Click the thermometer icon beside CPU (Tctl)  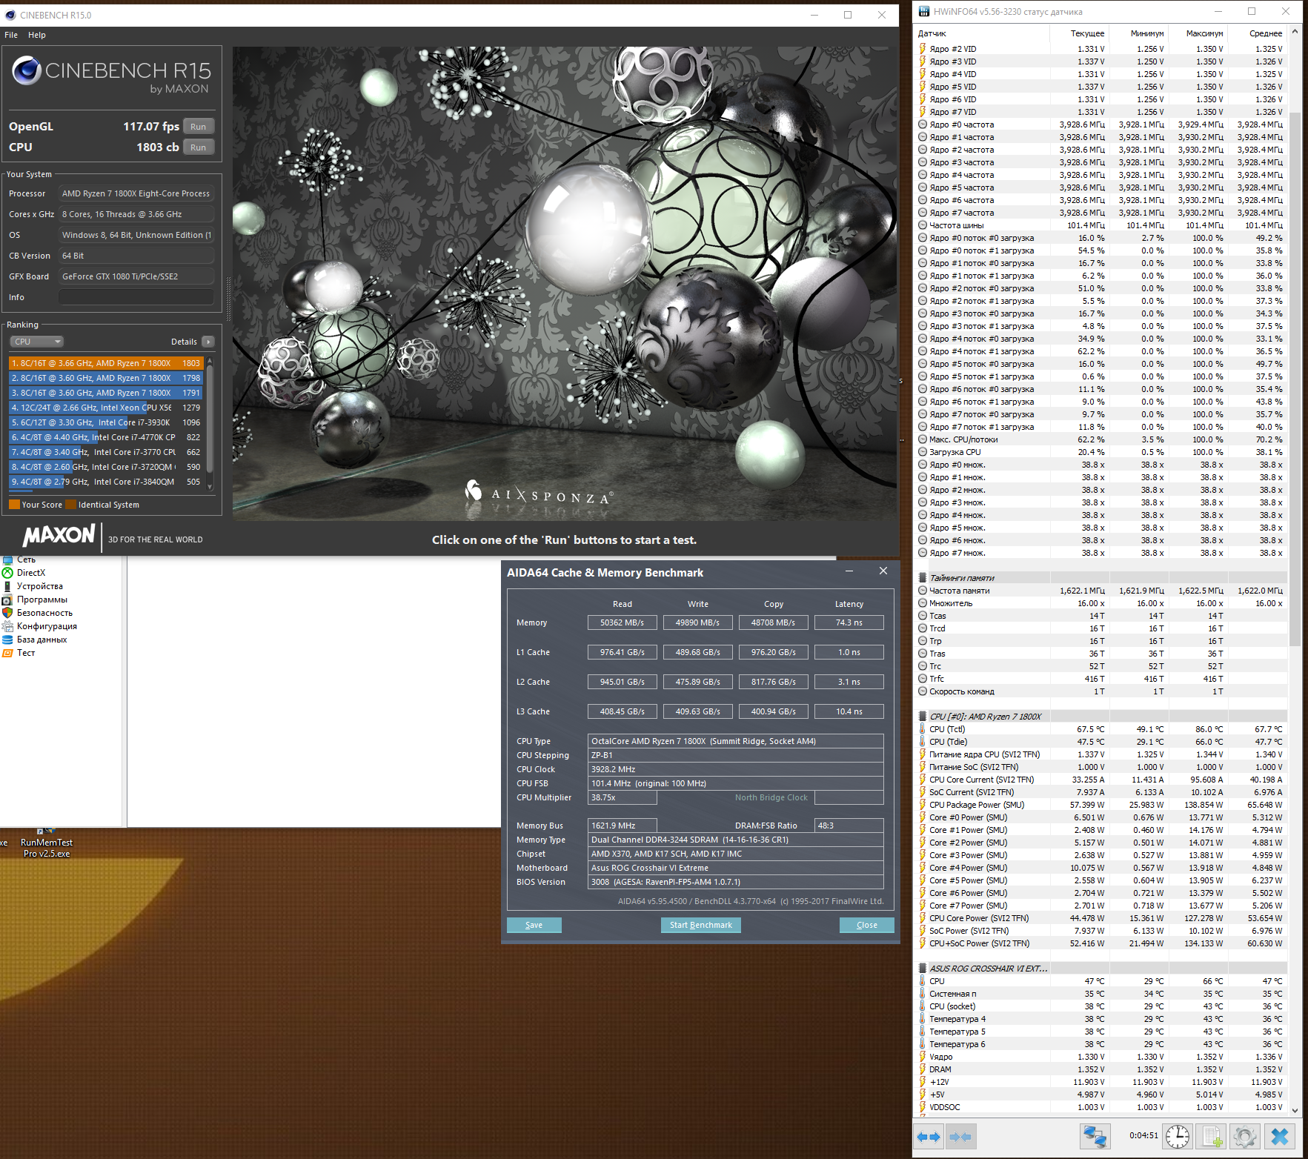tap(923, 729)
